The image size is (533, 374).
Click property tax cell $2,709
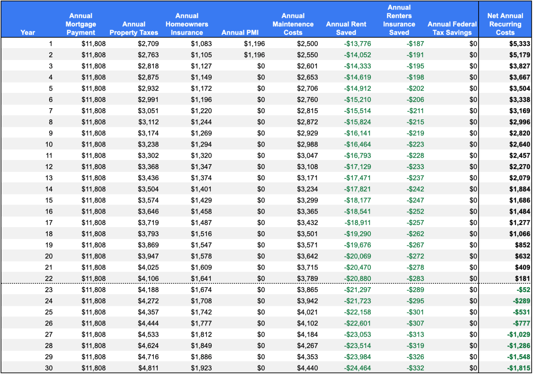click(x=148, y=44)
